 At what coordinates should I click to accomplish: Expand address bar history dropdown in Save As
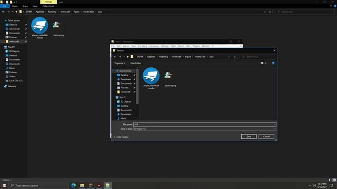[229, 57]
